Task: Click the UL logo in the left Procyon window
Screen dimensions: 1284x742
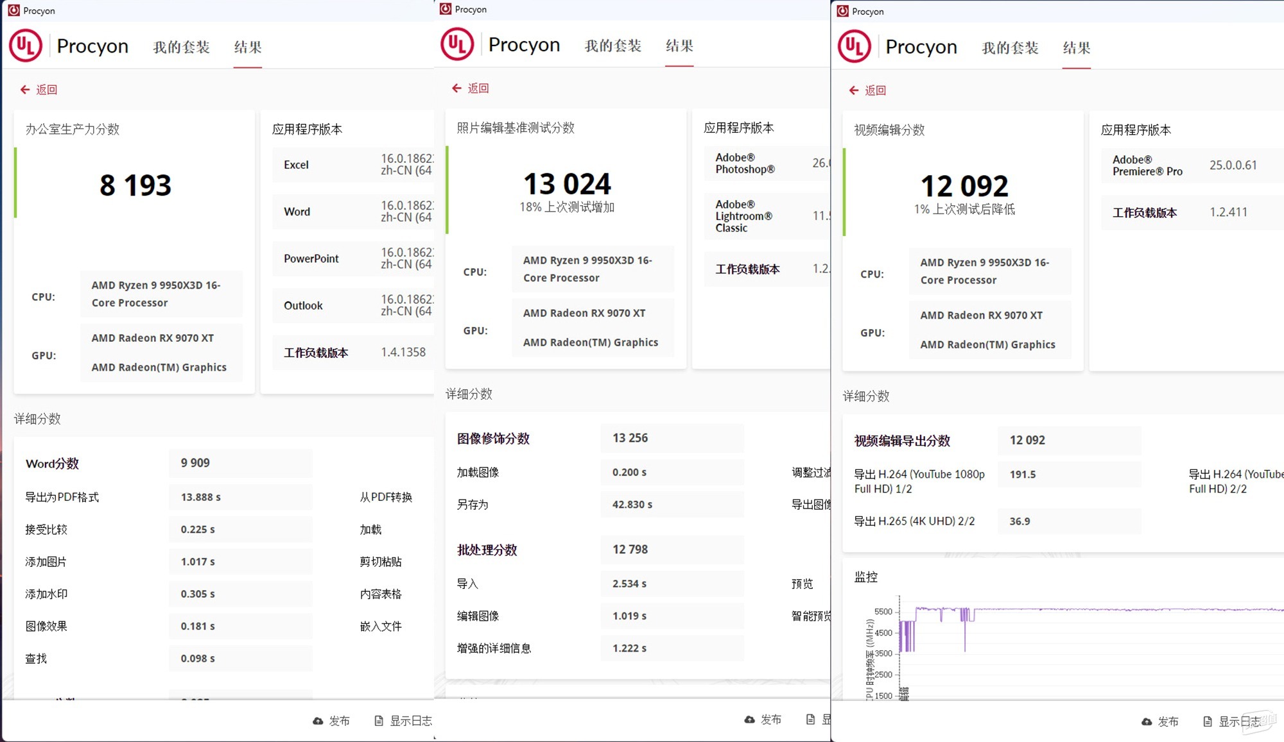Action: pos(26,46)
